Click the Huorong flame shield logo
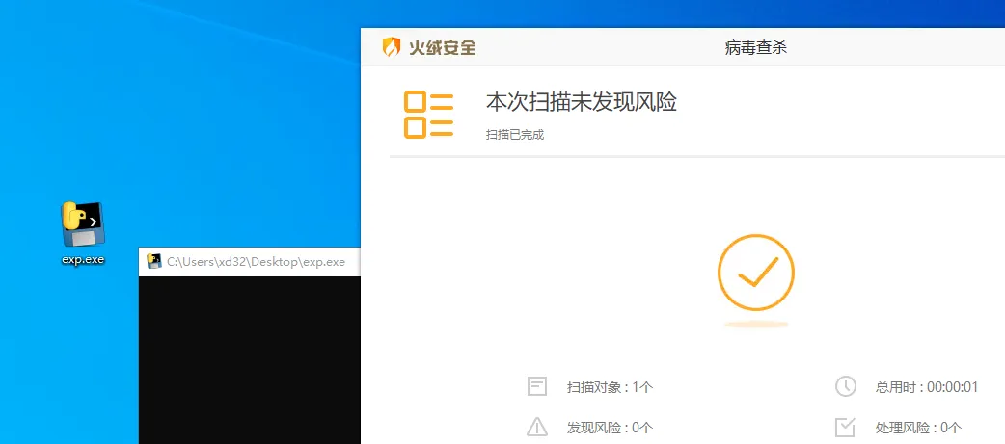Image resolution: width=1005 pixels, height=444 pixels. click(x=392, y=47)
